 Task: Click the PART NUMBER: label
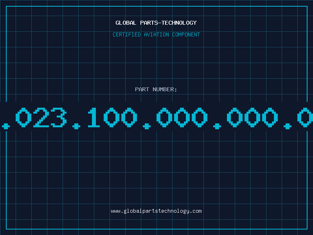pos(156,89)
